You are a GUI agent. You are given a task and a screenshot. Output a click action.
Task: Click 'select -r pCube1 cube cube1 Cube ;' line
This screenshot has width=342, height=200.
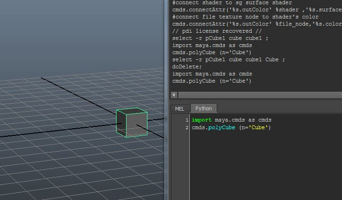click(228, 59)
